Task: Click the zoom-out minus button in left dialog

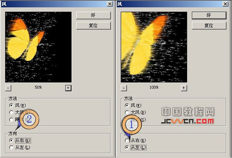Action: point(8,88)
